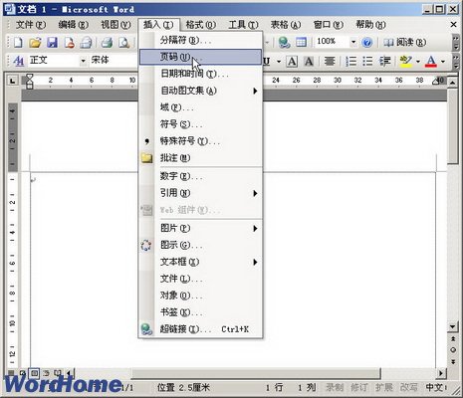Click Previous Page double-arrow on scrollbar
This screenshot has width=463, height=398.
453,339
